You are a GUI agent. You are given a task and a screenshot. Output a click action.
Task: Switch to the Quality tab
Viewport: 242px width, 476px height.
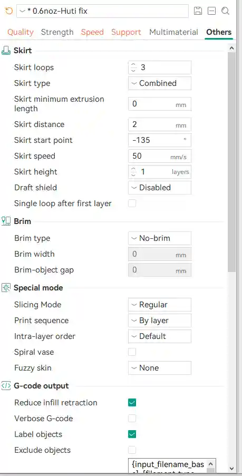point(21,32)
